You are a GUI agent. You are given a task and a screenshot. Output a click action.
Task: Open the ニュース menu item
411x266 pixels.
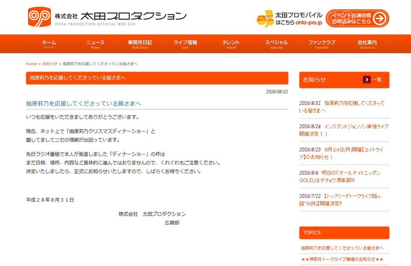pyautogui.click(x=95, y=44)
